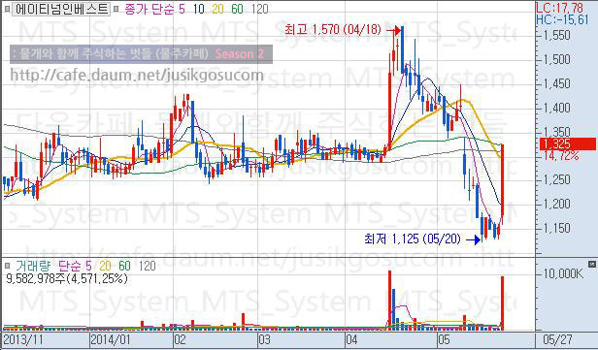This screenshot has width=598, height=350.
Task: Click the latest red volume bar
Action: pyautogui.click(x=502, y=303)
